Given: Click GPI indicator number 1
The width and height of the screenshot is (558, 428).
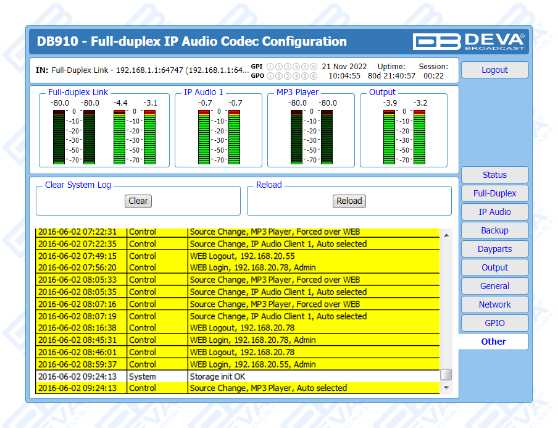Looking at the screenshot, I should click(270, 67).
